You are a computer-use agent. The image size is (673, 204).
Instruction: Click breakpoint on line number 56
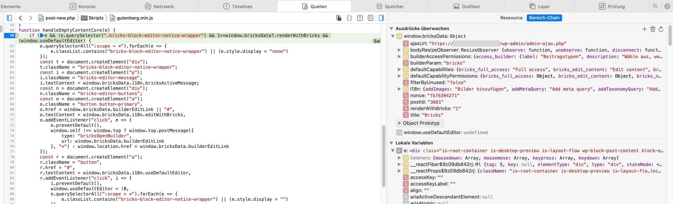(x=11, y=35)
